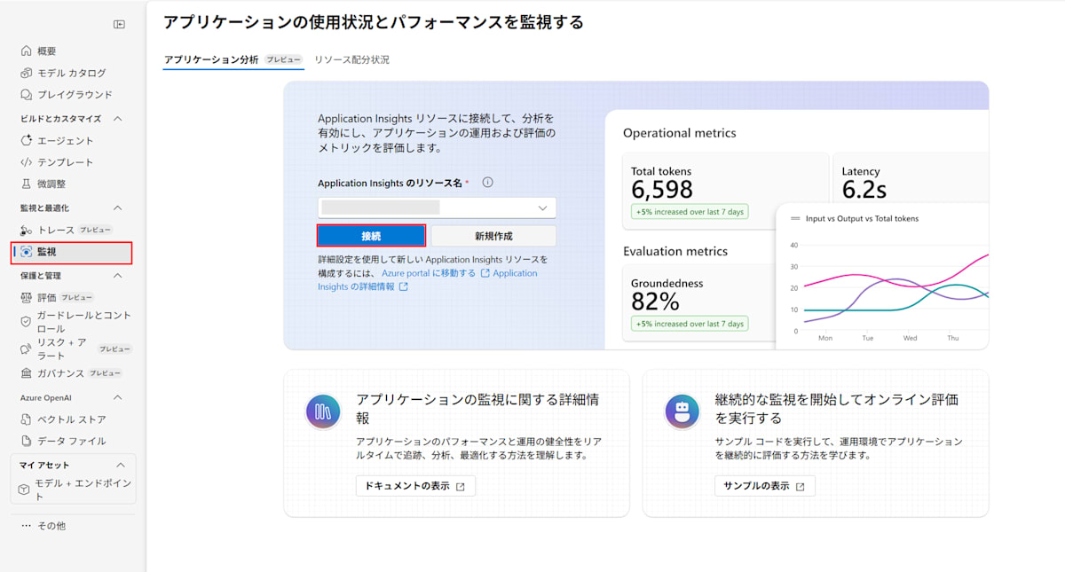
Task: Click the purple monitoring details card icon
Action: (x=324, y=411)
